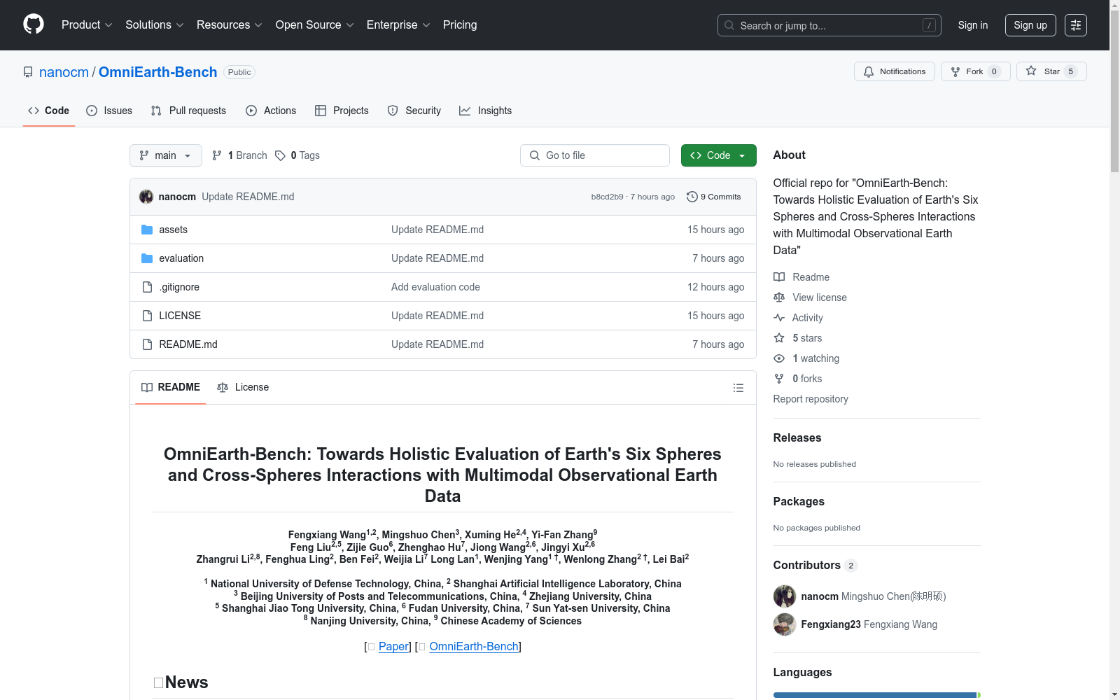The image size is (1120, 700).
Task: Focus the Search or jump to field
Action: click(x=829, y=25)
